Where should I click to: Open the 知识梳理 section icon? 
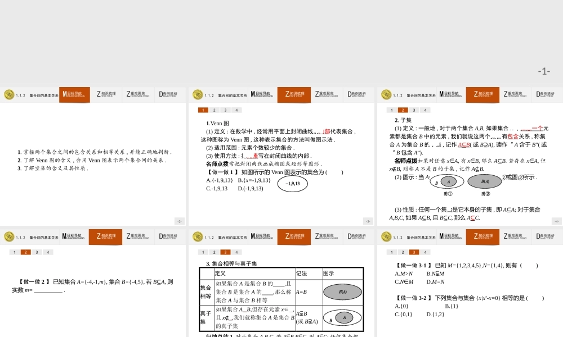click(x=107, y=94)
